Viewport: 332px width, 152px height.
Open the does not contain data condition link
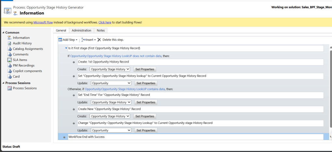click(116, 56)
